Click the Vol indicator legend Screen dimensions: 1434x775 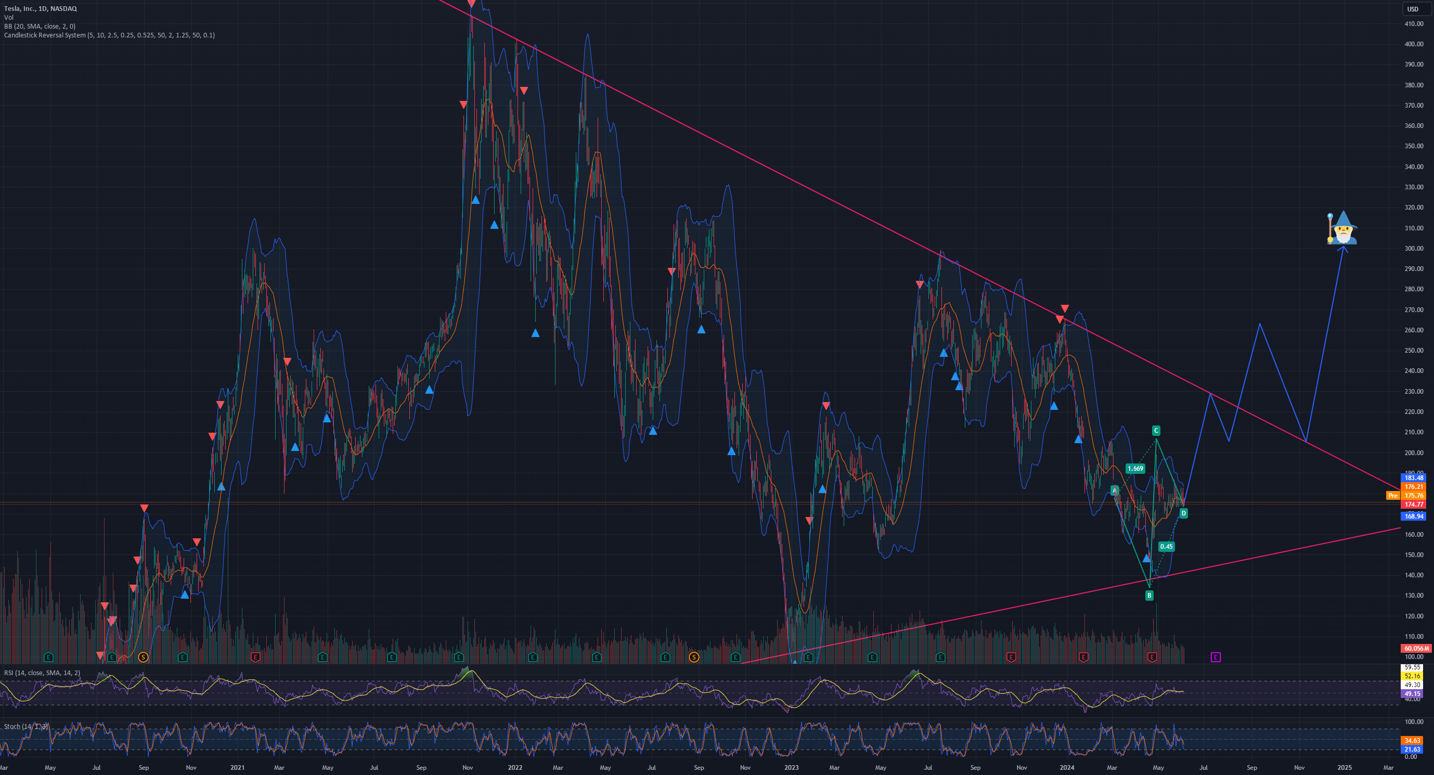[9, 17]
